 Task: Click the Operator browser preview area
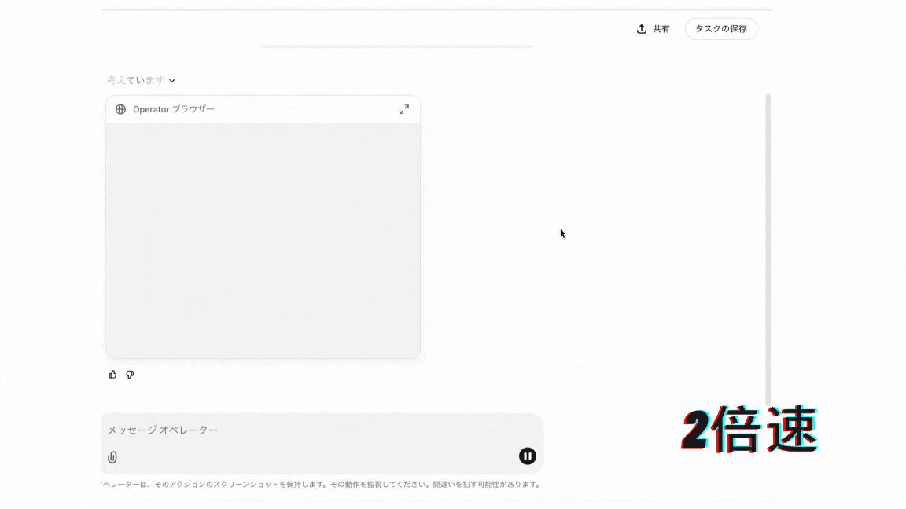[262, 240]
